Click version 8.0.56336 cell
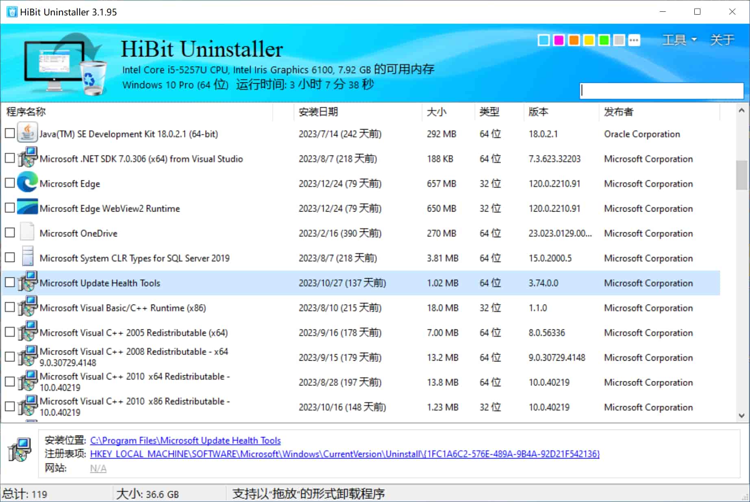The height and width of the screenshot is (502, 750). tap(547, 333)
